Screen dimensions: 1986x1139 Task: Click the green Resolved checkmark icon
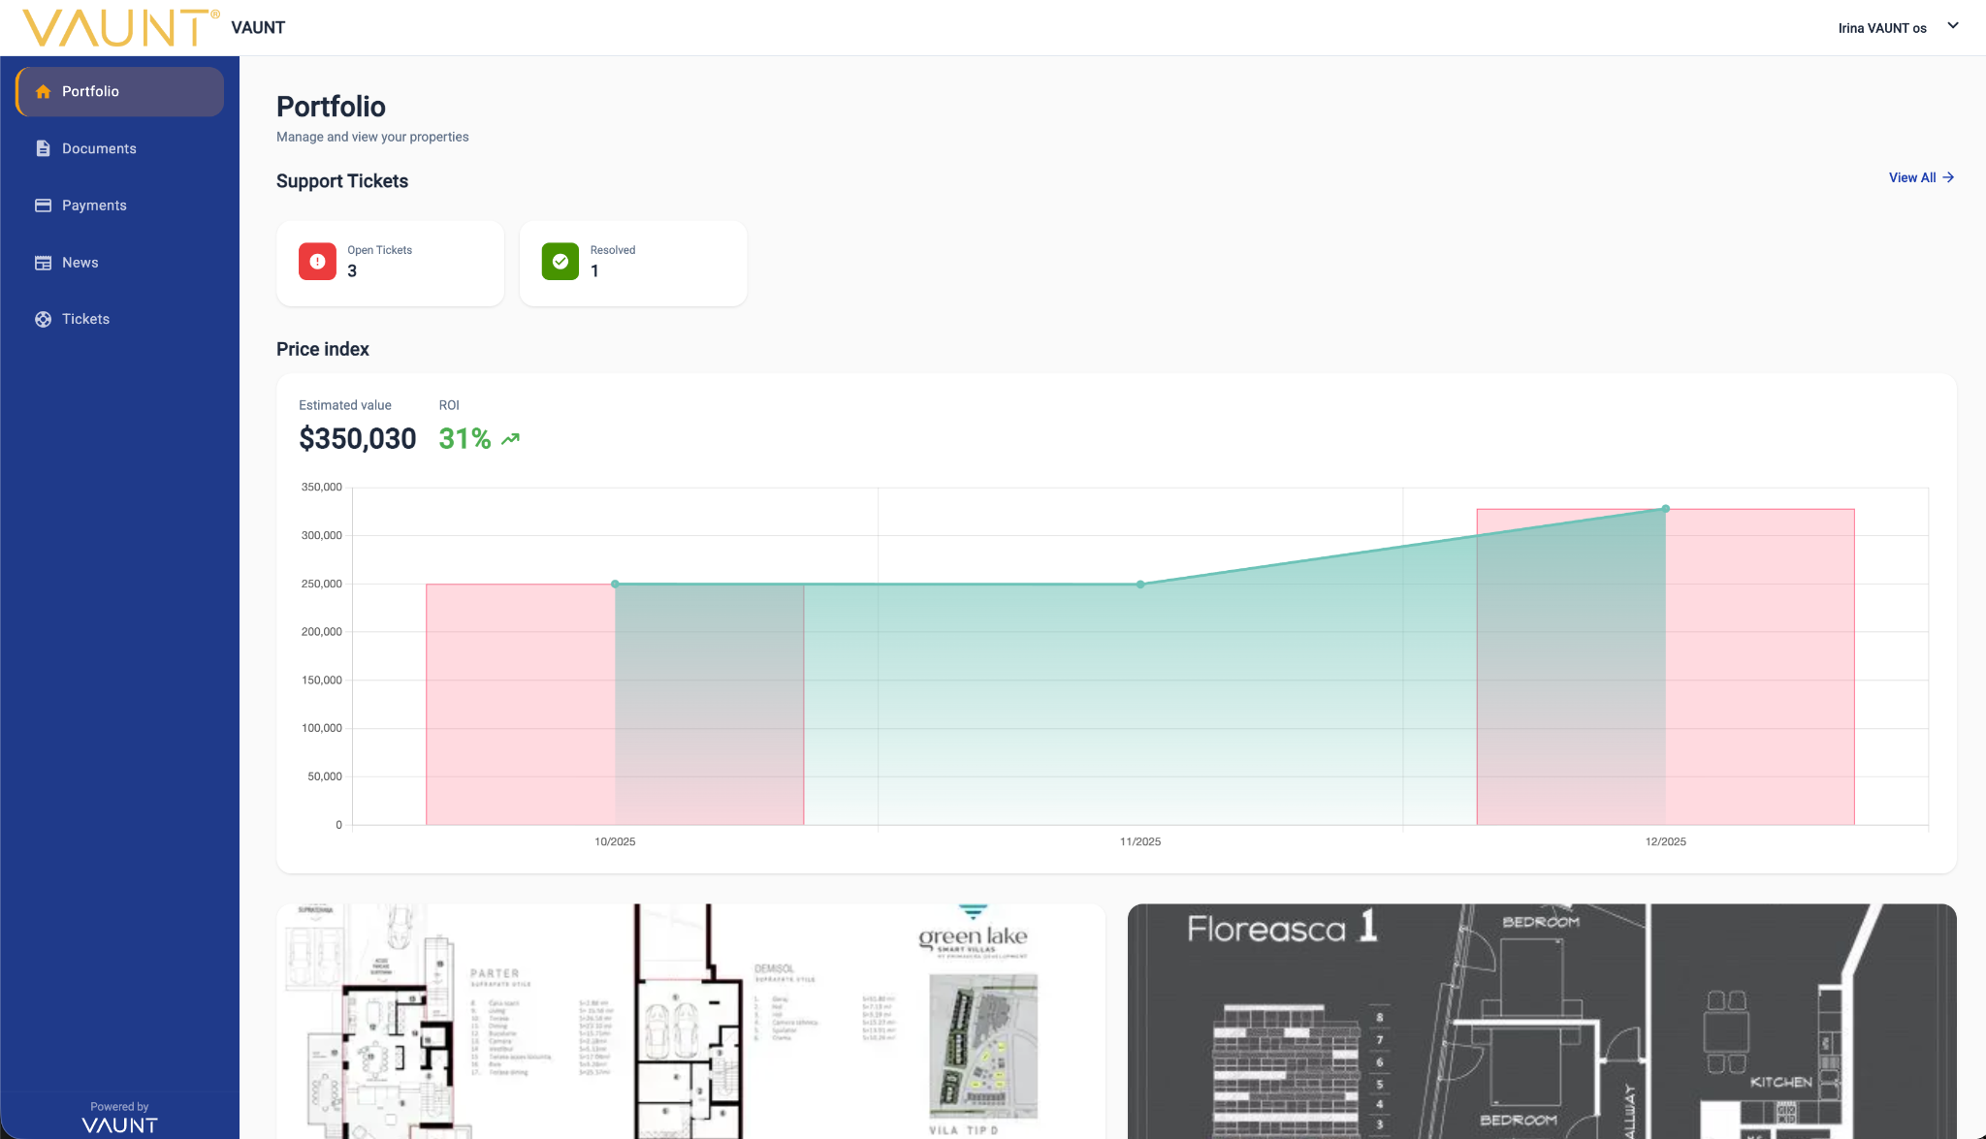coord(560,262)
